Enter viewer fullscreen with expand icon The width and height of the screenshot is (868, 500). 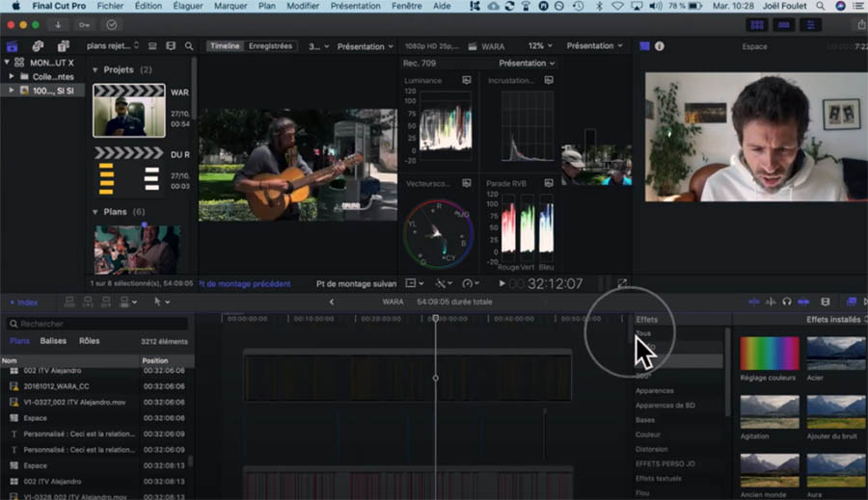622,283
